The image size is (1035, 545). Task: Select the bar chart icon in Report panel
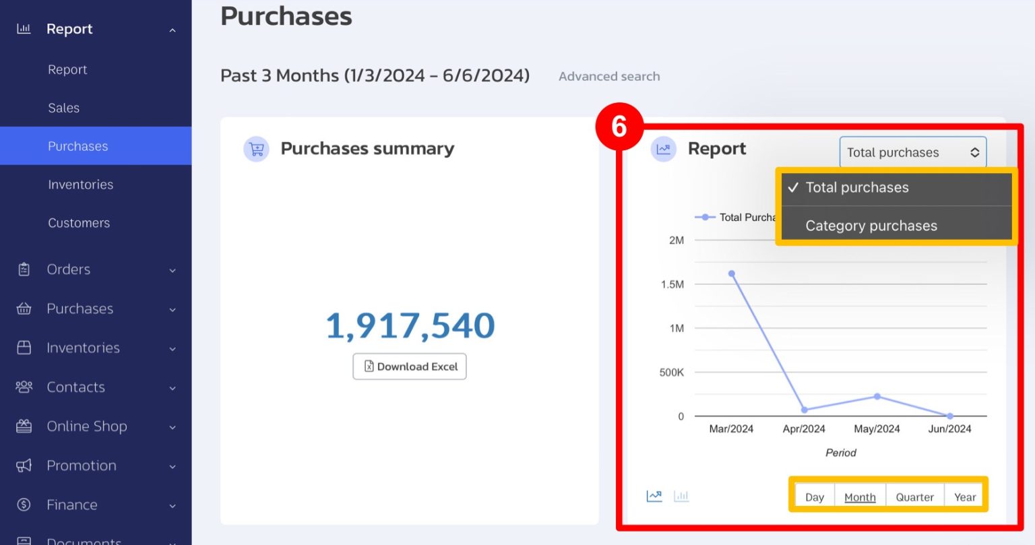pos(681,496)
